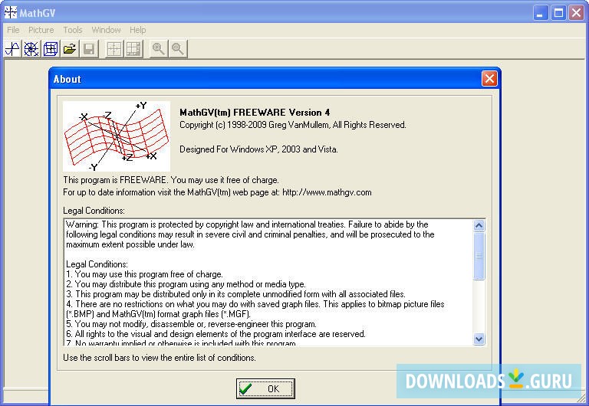
Task: Click the 3D surface graph logo image
Action: coord(117,136)
